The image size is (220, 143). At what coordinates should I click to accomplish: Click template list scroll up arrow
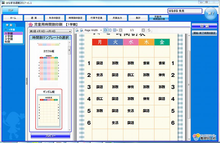tap(69, 43)
